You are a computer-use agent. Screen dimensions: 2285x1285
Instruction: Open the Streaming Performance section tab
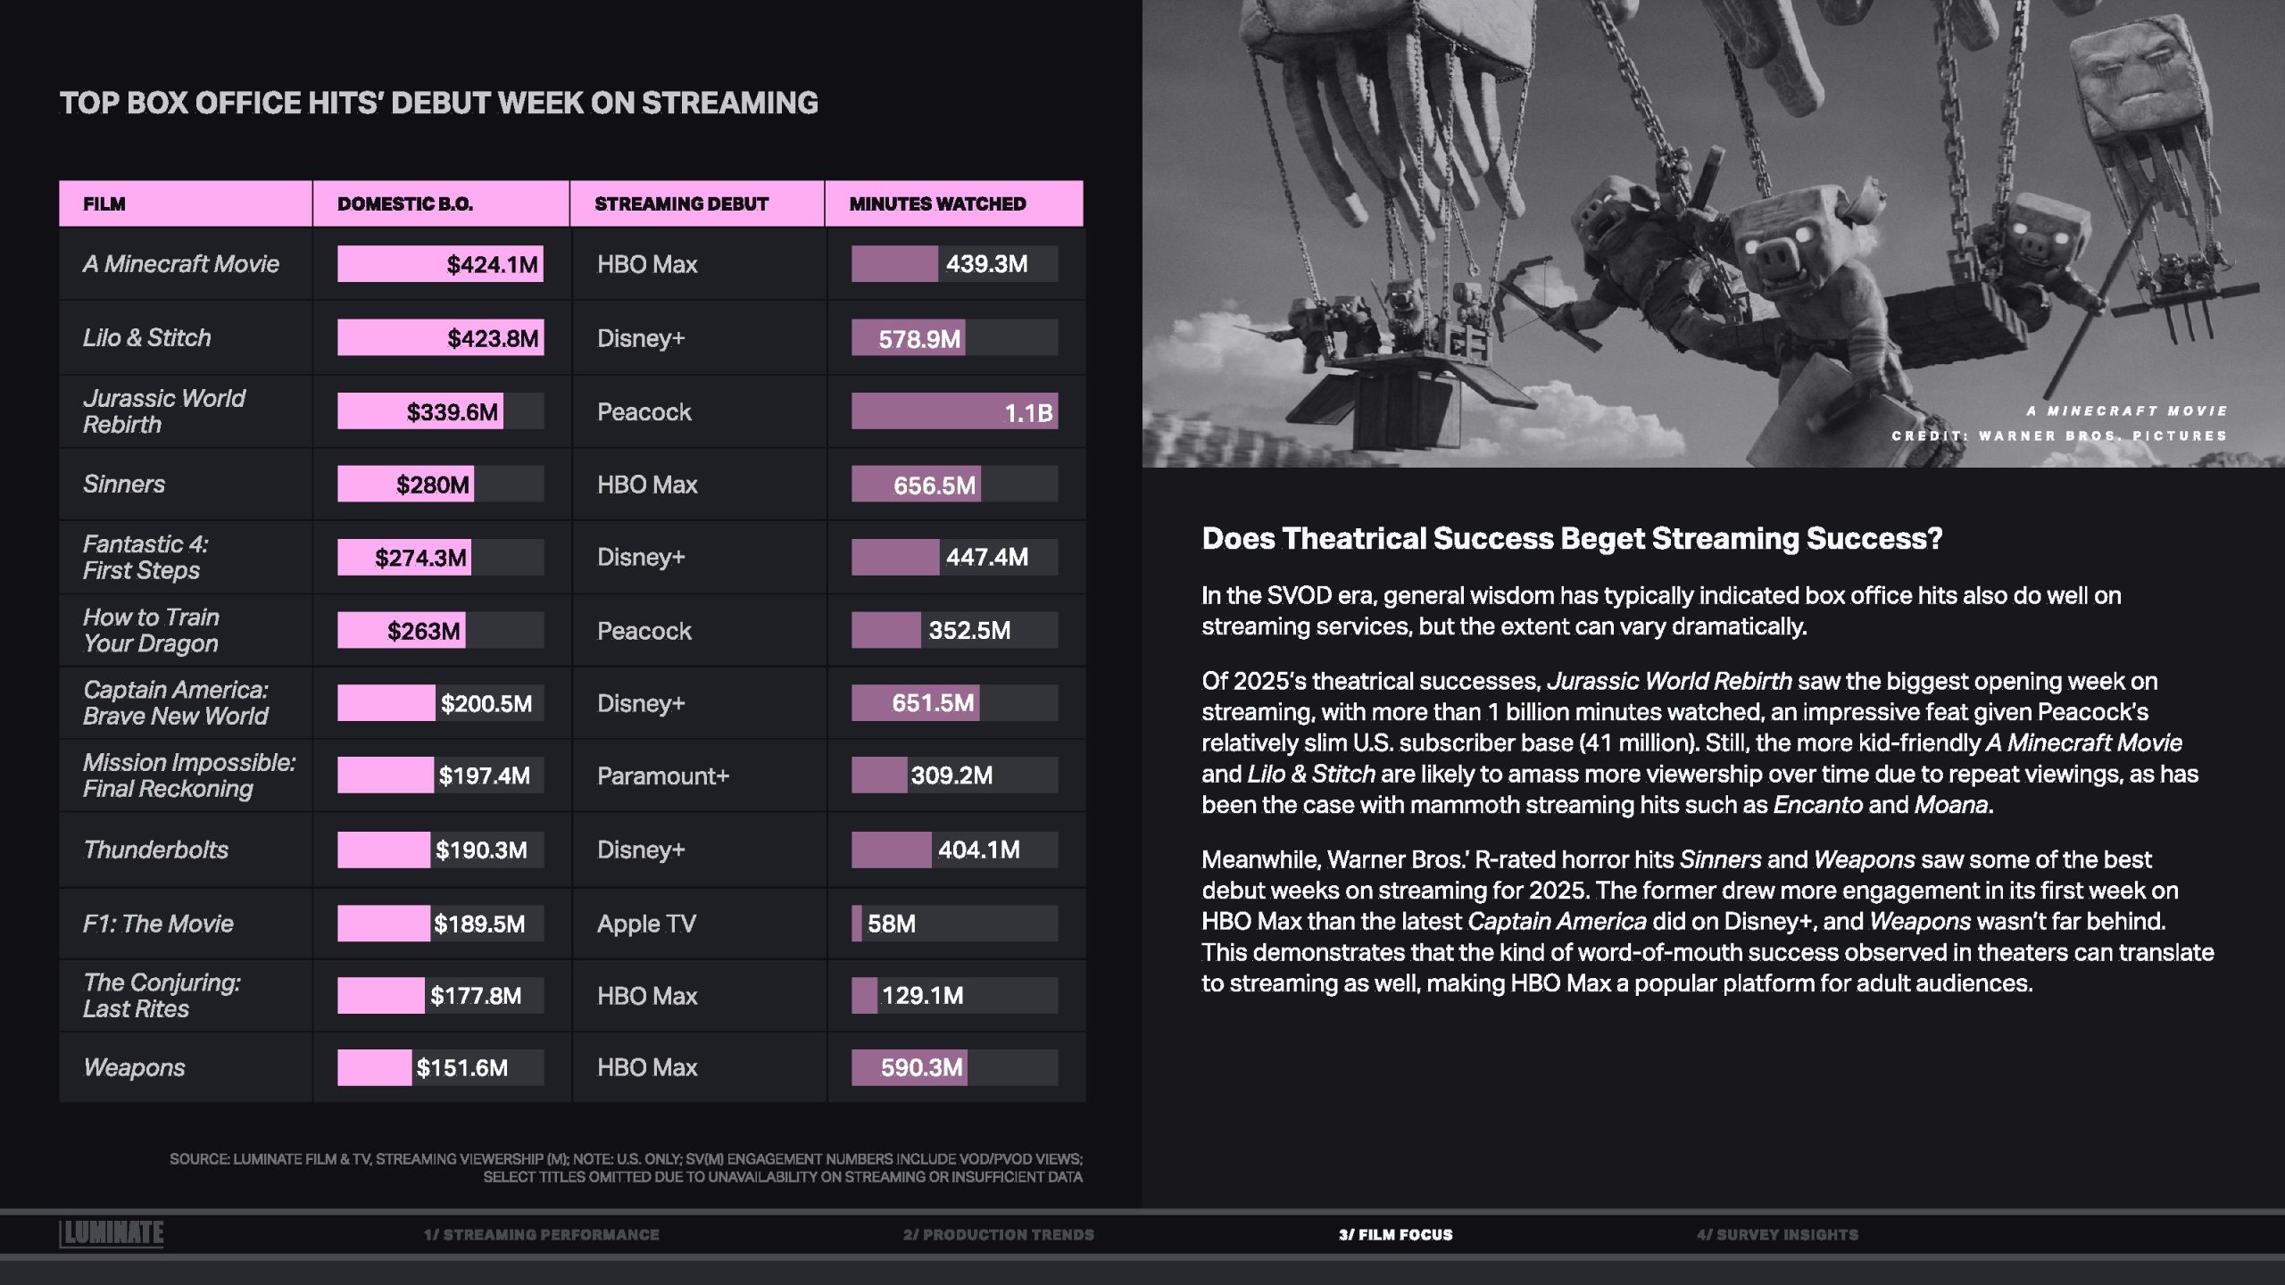coord(541,1234)
